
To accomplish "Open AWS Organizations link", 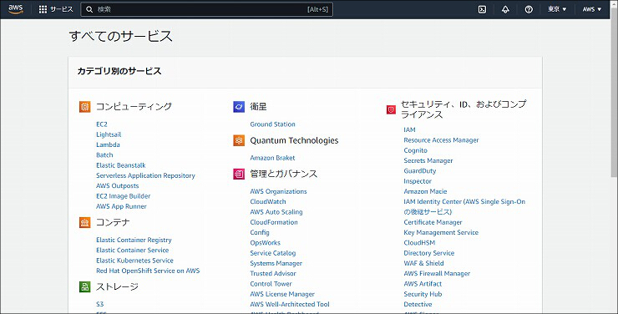I will pyautogui.click(x=278, y=191).
